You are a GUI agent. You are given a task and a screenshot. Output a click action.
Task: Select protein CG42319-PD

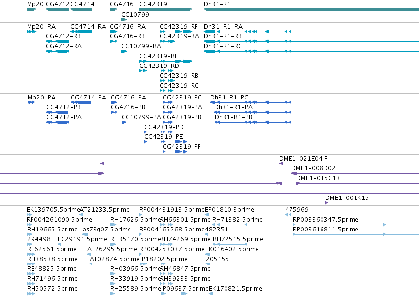tap(164, 127)
